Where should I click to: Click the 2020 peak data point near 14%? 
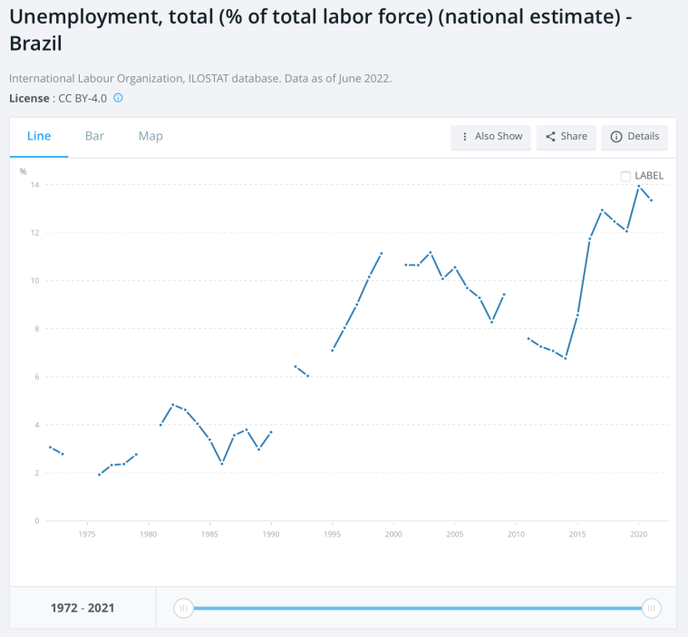(639, 187)
